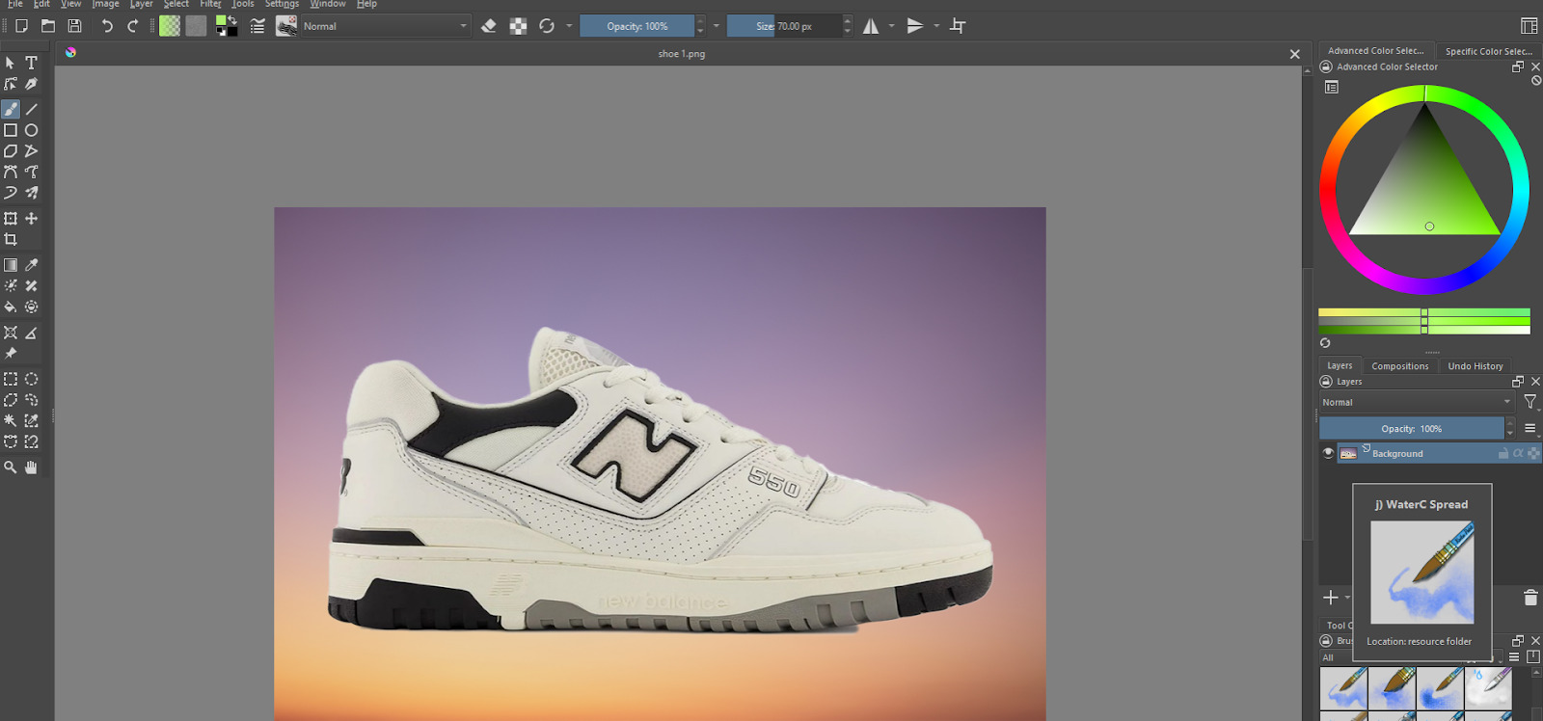Select the Polygon tool
1543x721 pixels.
[11, 151]
